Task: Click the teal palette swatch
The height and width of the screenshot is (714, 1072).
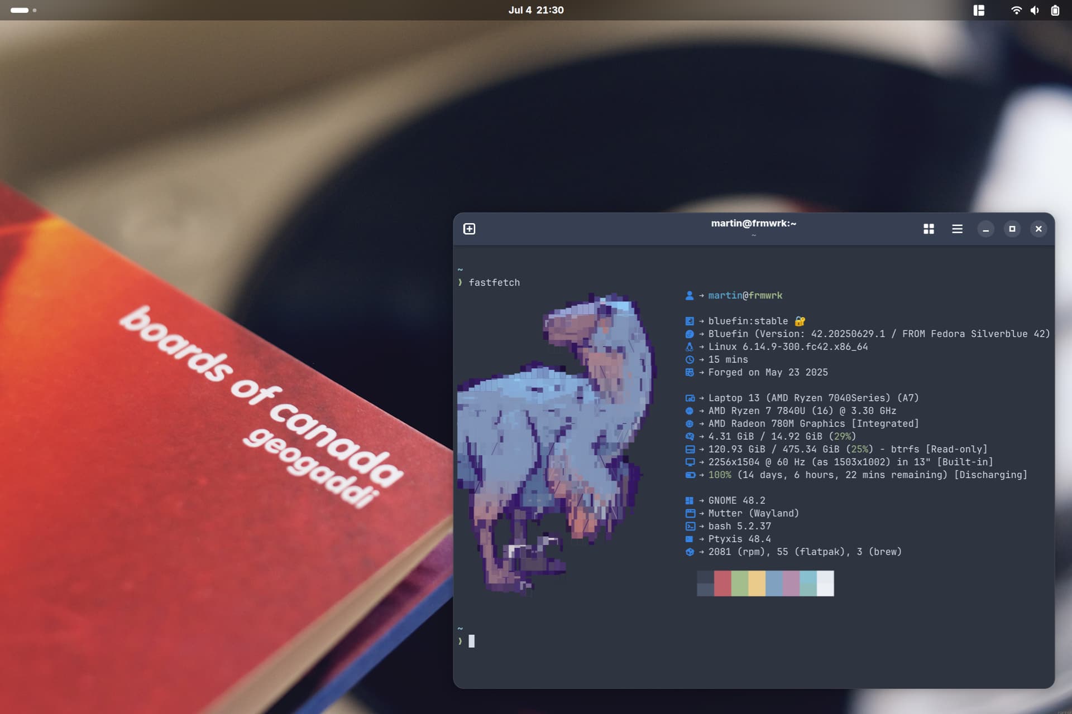Action: tap(808, 583)
